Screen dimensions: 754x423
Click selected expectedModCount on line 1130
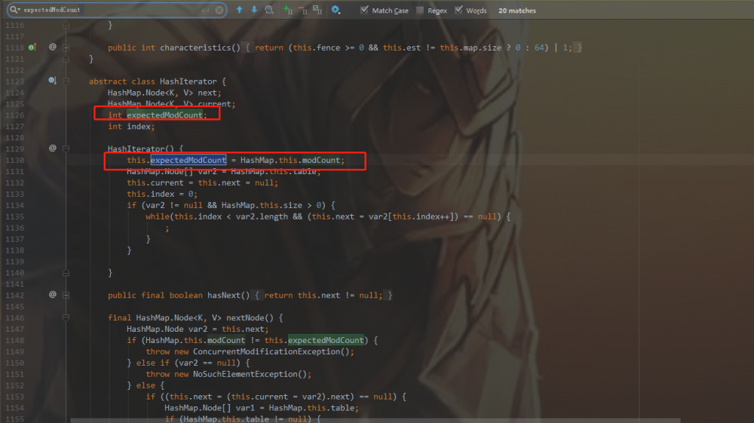coord(188,160)
